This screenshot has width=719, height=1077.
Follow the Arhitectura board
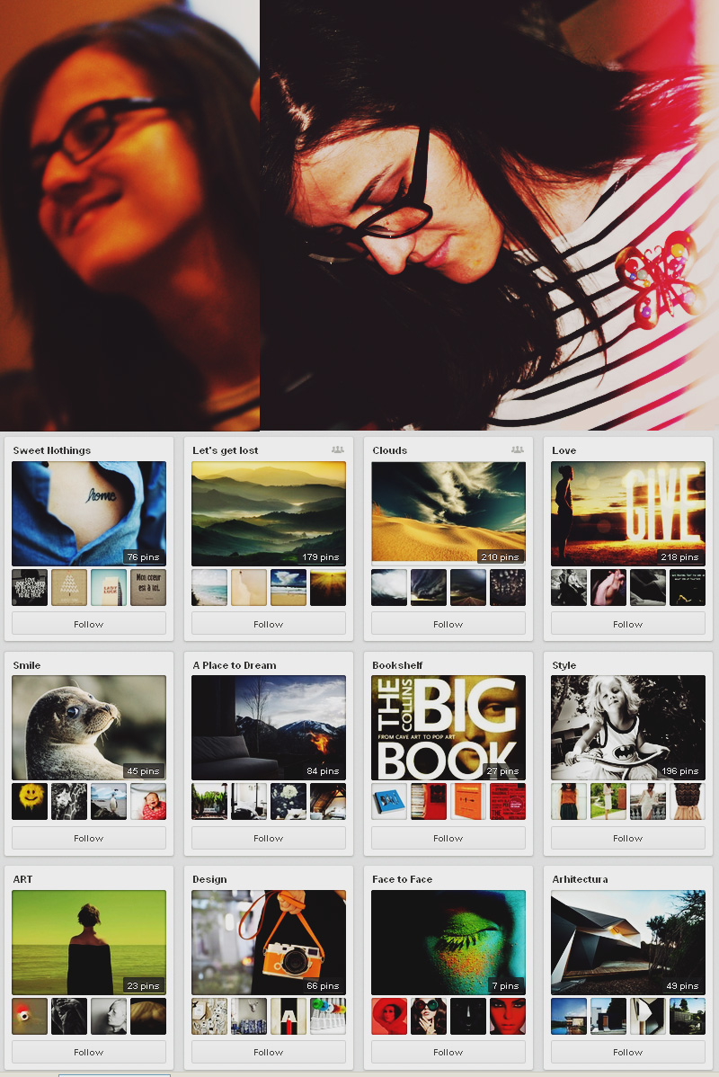[x=627, y=1052]
